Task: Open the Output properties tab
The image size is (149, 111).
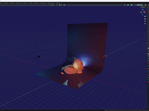Action: point(148,56)
